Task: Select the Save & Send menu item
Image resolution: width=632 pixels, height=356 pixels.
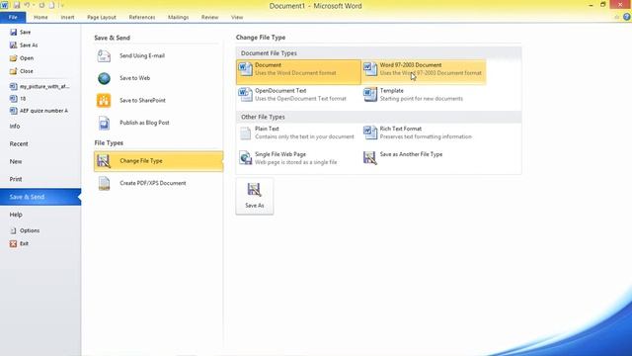Action: click(40, 197)
